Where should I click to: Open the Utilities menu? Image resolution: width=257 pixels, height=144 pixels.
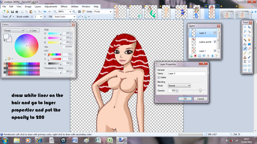click(x=74, y=7)
